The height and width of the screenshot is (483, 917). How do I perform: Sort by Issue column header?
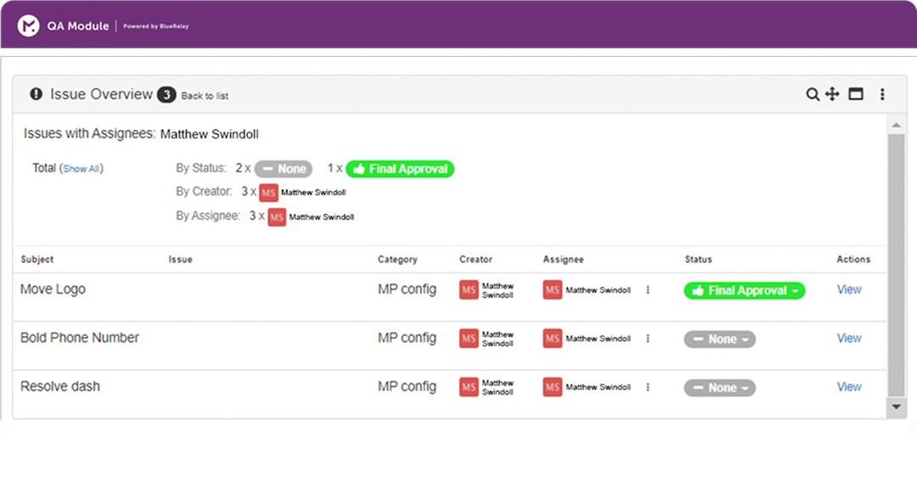pyautogui.click(x=180, y=259)
